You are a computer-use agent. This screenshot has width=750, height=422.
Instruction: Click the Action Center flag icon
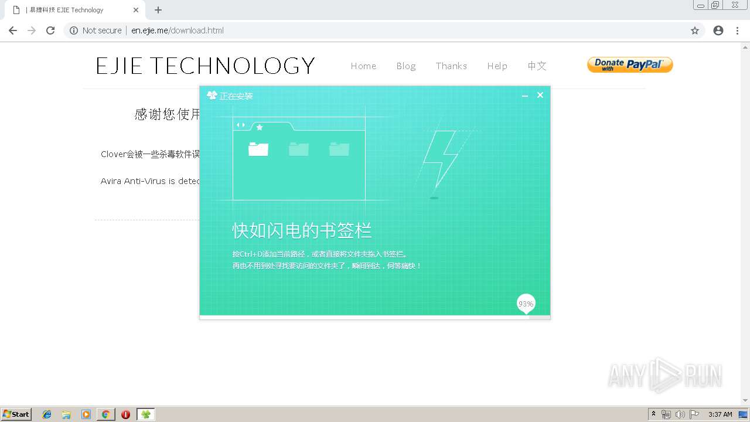tap(694, 414)
